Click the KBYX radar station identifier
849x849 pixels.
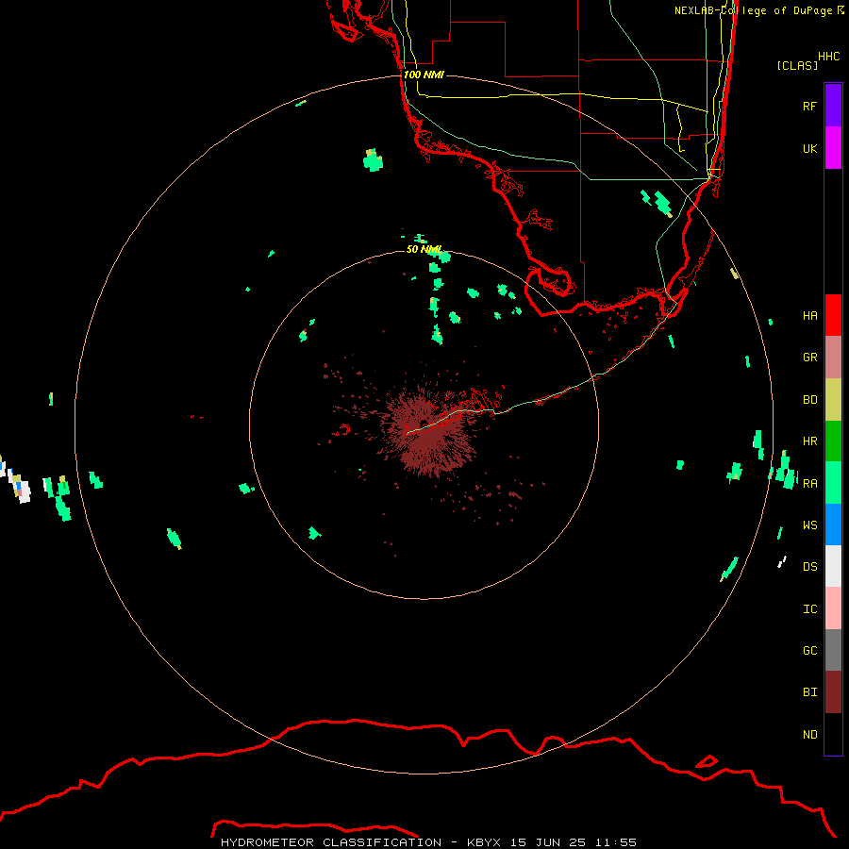[484, 842]
